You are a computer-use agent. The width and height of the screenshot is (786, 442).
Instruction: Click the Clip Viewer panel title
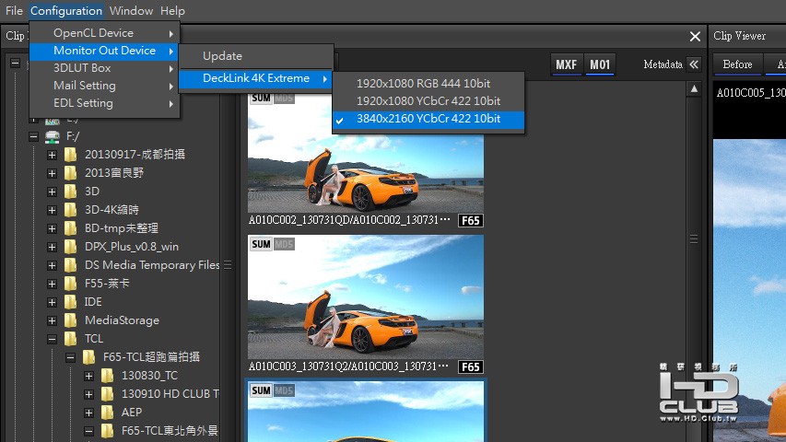[x=739, y=36]
